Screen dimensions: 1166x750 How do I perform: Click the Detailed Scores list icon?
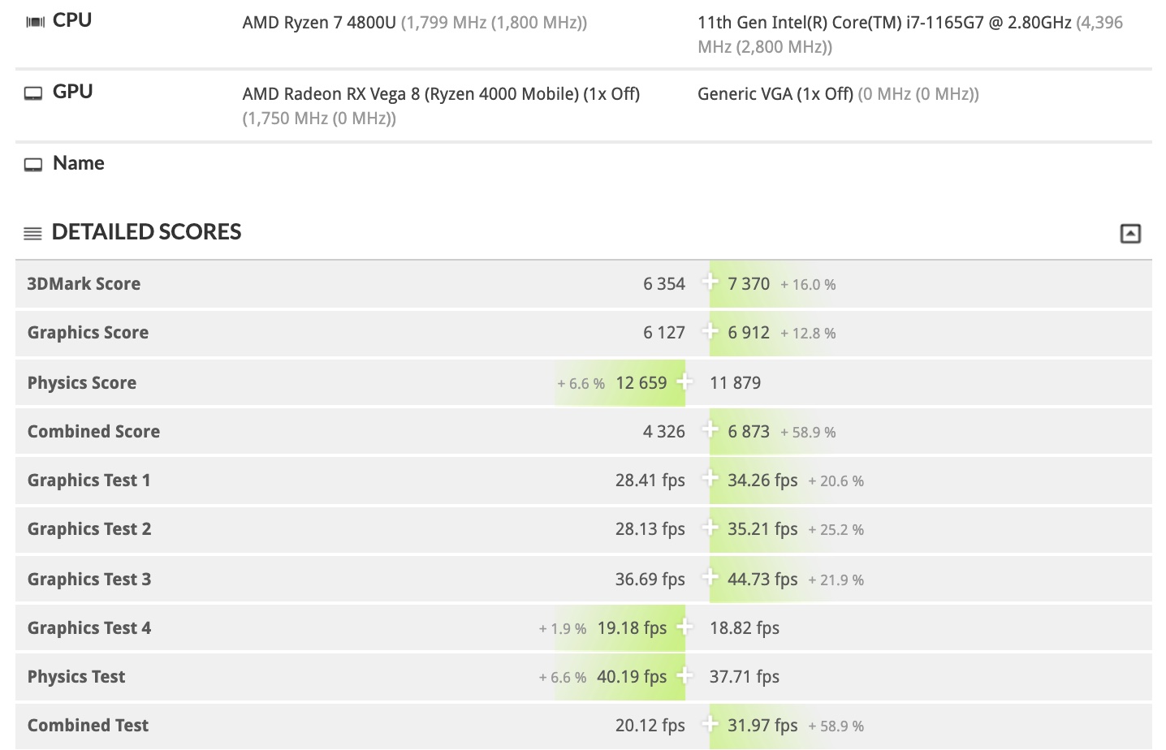pyautogui.click(x=32, y=234)
